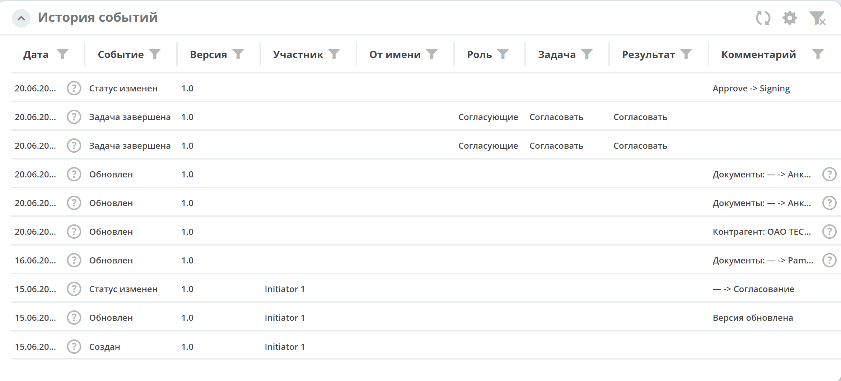841x381 pixels.
Task: Open the filter for the Результат column
Action: coord(686,54)
